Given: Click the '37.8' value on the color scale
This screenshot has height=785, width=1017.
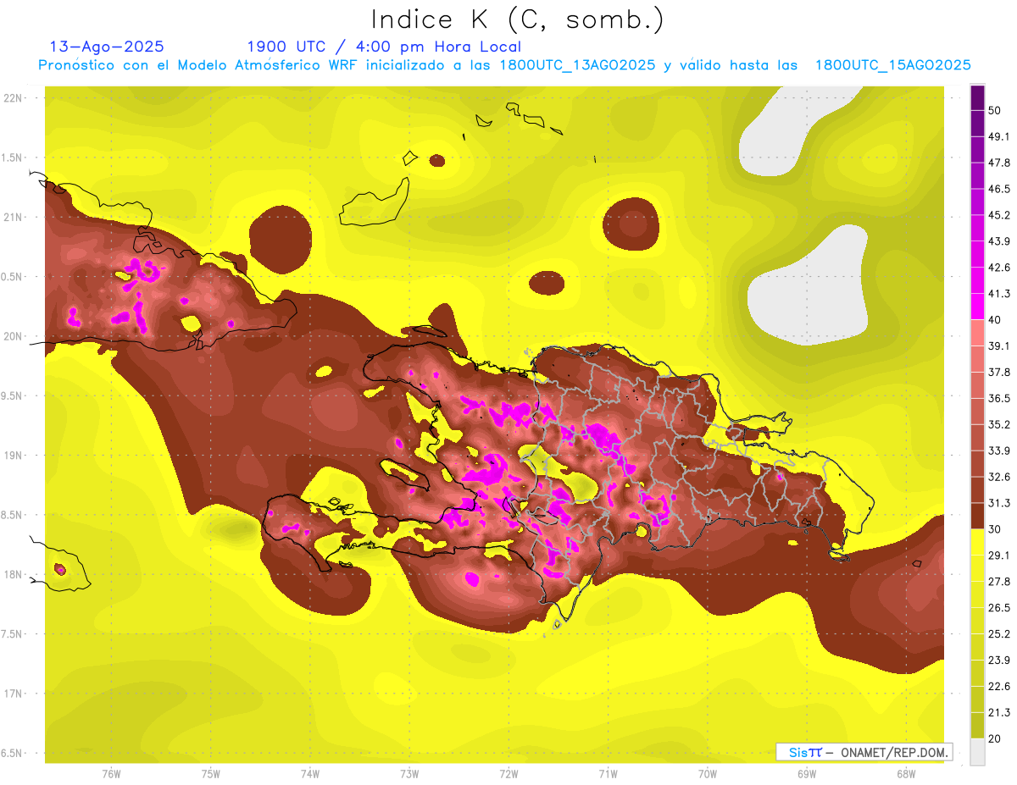Looking at the screenshot, I should click(x=999, y=372).
